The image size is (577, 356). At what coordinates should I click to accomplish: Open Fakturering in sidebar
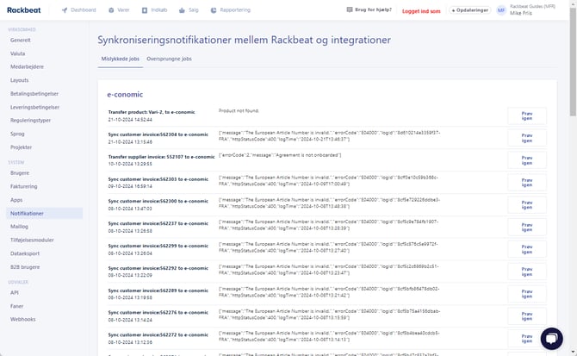tap(23, 187)
